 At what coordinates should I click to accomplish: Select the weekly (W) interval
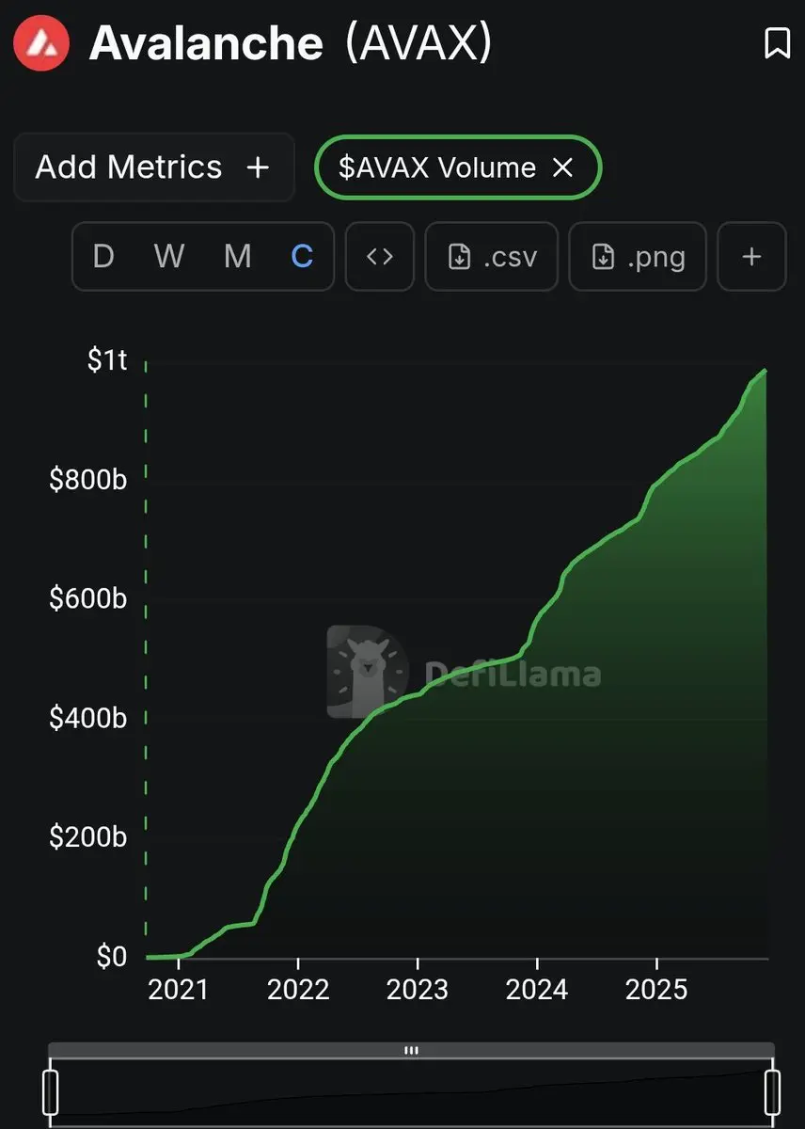pos(169,256)
